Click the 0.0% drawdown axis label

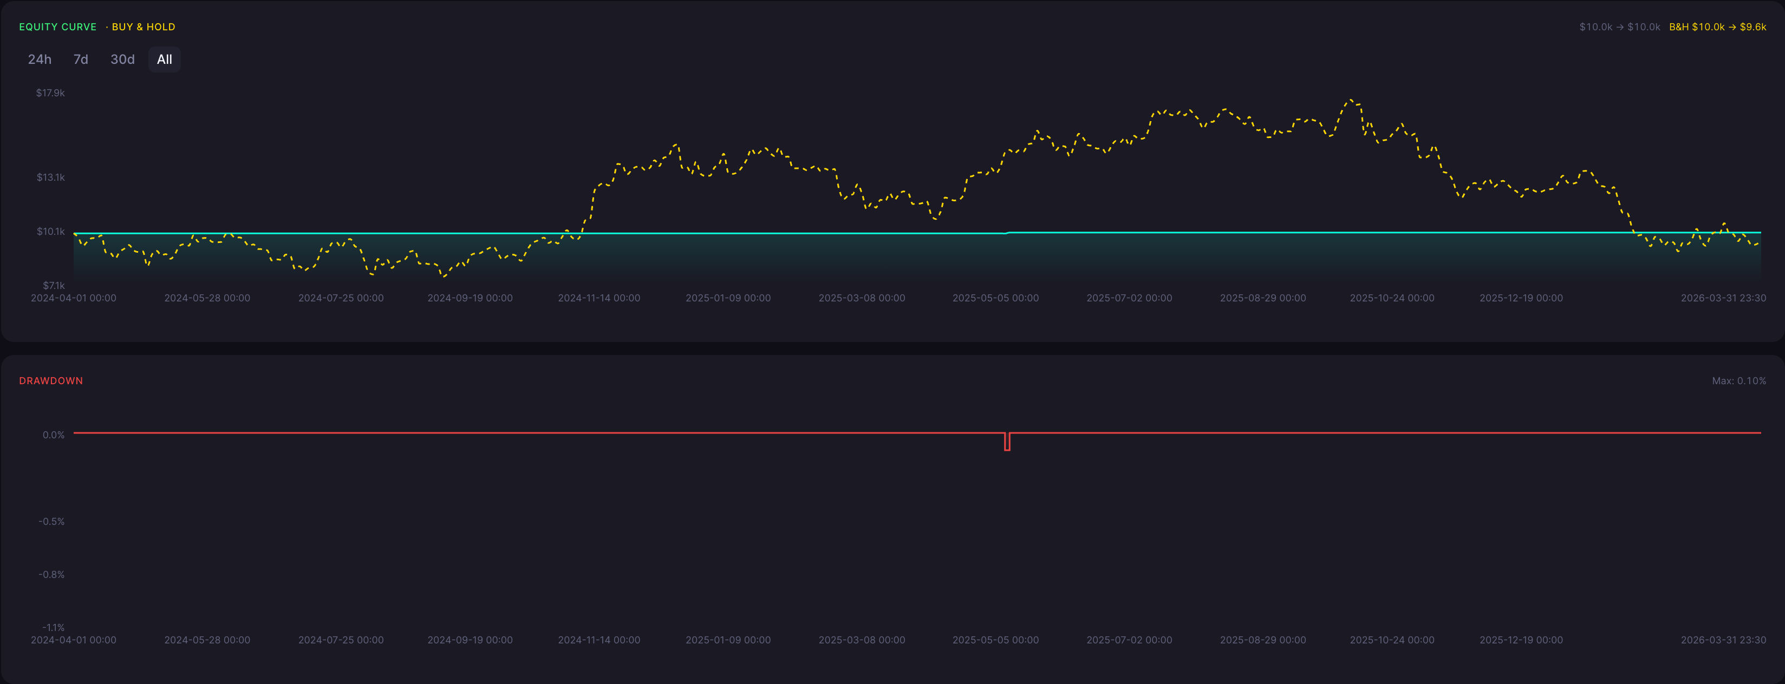[x=54, y=435]
